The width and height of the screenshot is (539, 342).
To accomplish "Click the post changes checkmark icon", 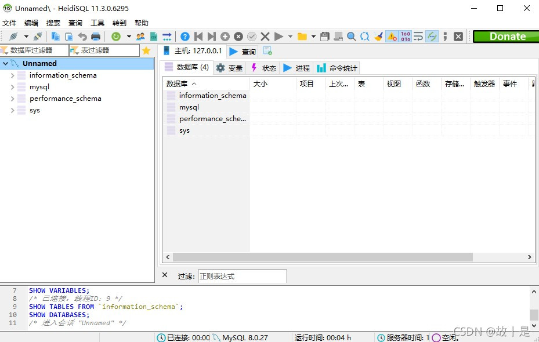I will (252, 37).
